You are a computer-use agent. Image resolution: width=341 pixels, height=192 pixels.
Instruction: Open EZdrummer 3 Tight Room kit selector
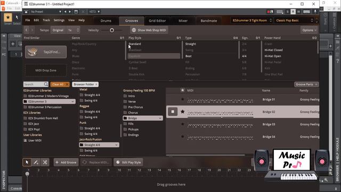[251, 20]
